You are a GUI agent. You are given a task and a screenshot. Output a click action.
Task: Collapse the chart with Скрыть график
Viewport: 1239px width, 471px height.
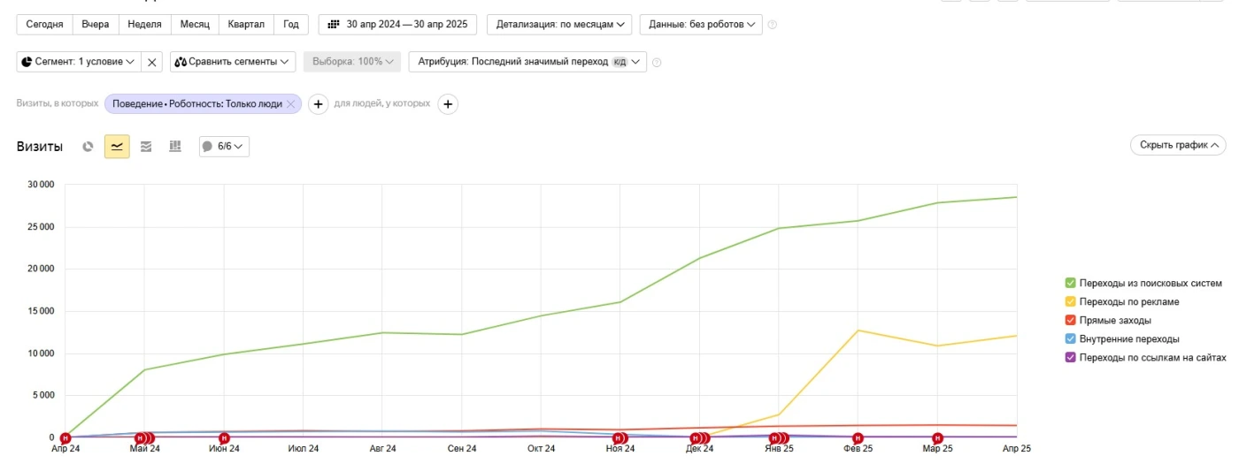[1178, 145]
